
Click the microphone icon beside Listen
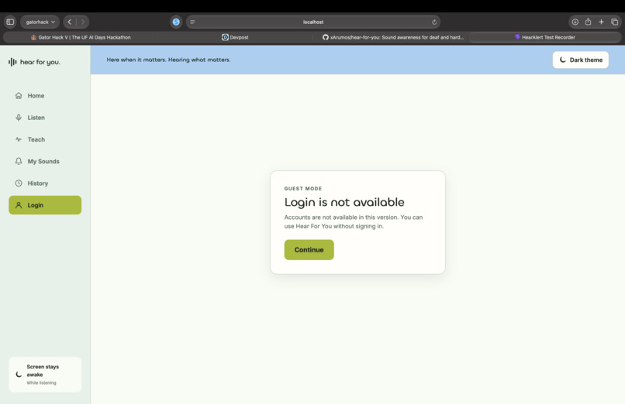19,118
